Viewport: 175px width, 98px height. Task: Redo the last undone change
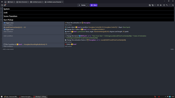[x=169, y=5]
